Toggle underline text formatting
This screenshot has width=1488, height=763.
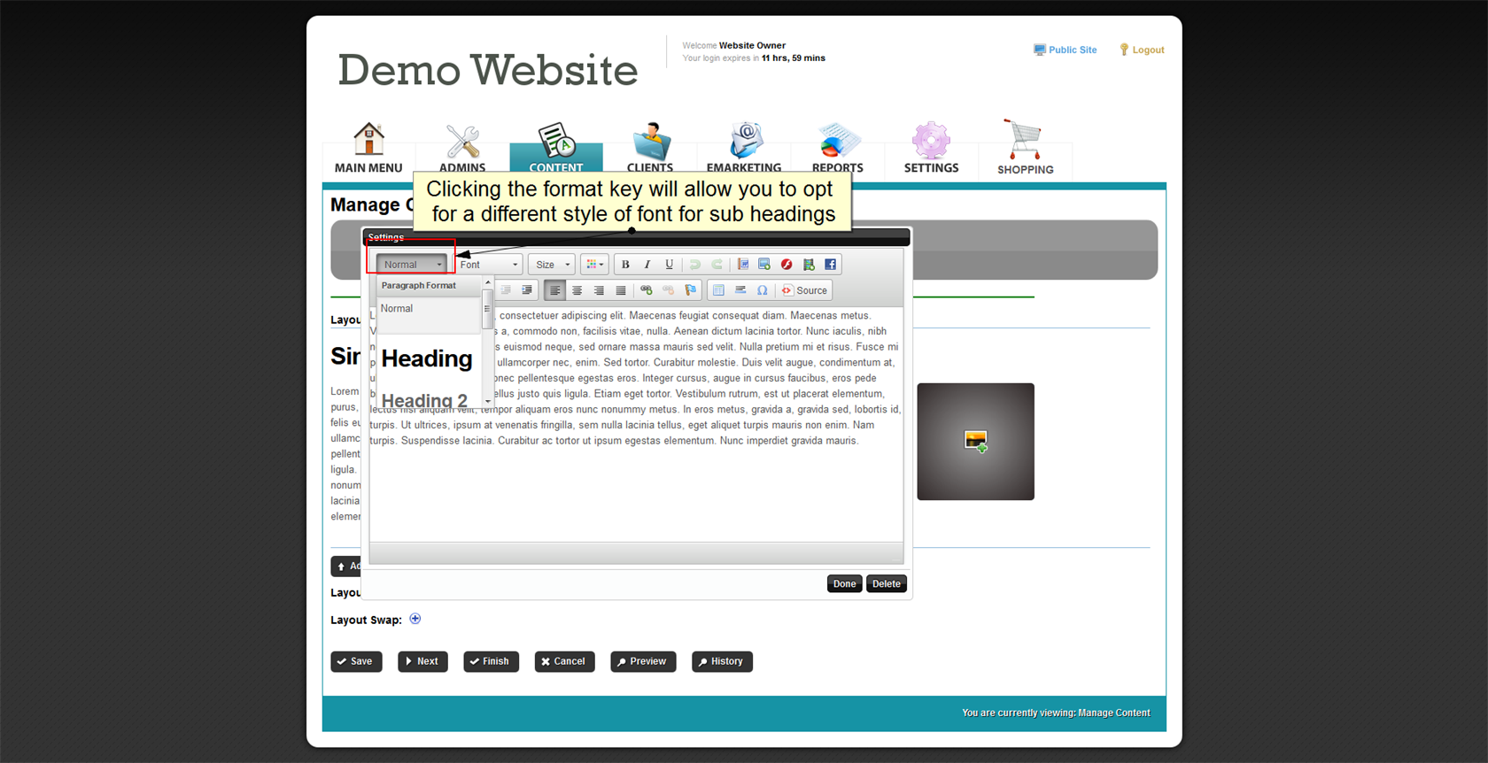[670, 265]
